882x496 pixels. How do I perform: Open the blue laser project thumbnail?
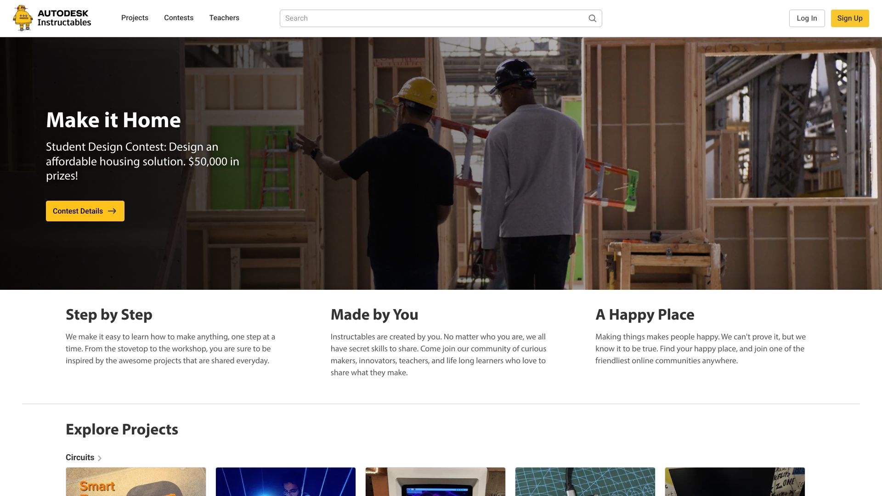click(286, 482)
